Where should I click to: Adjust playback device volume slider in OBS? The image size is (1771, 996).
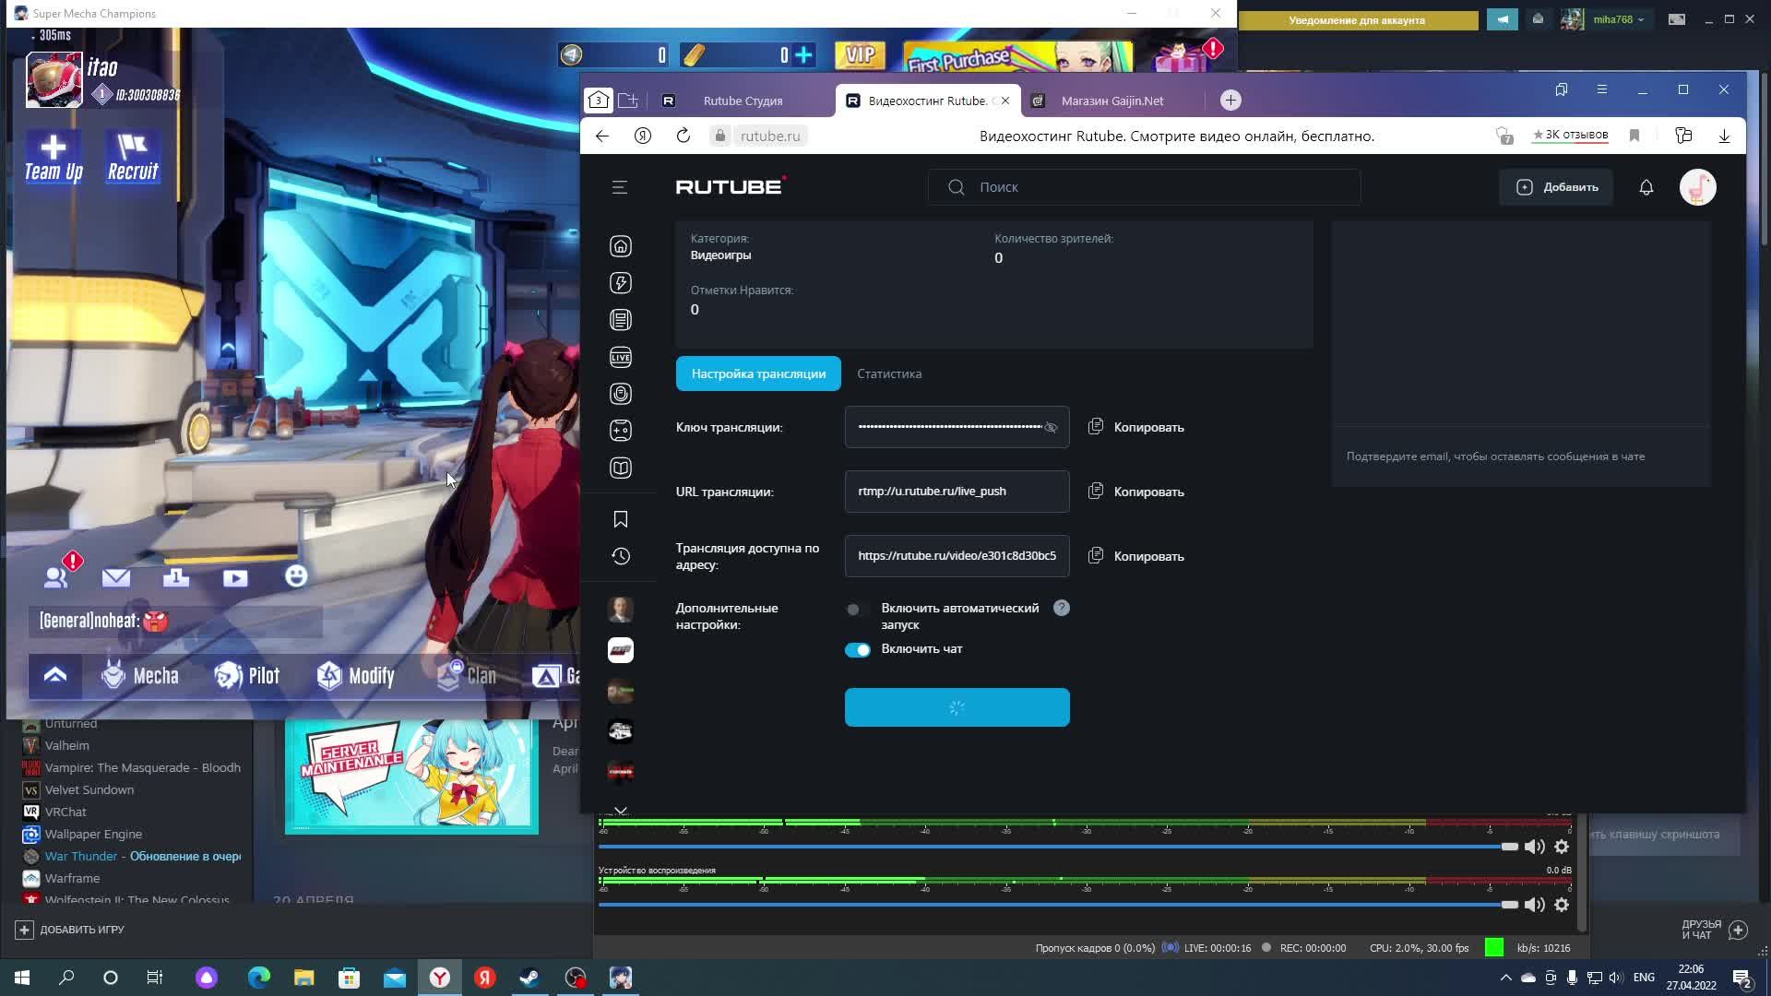click(1509, 905)
